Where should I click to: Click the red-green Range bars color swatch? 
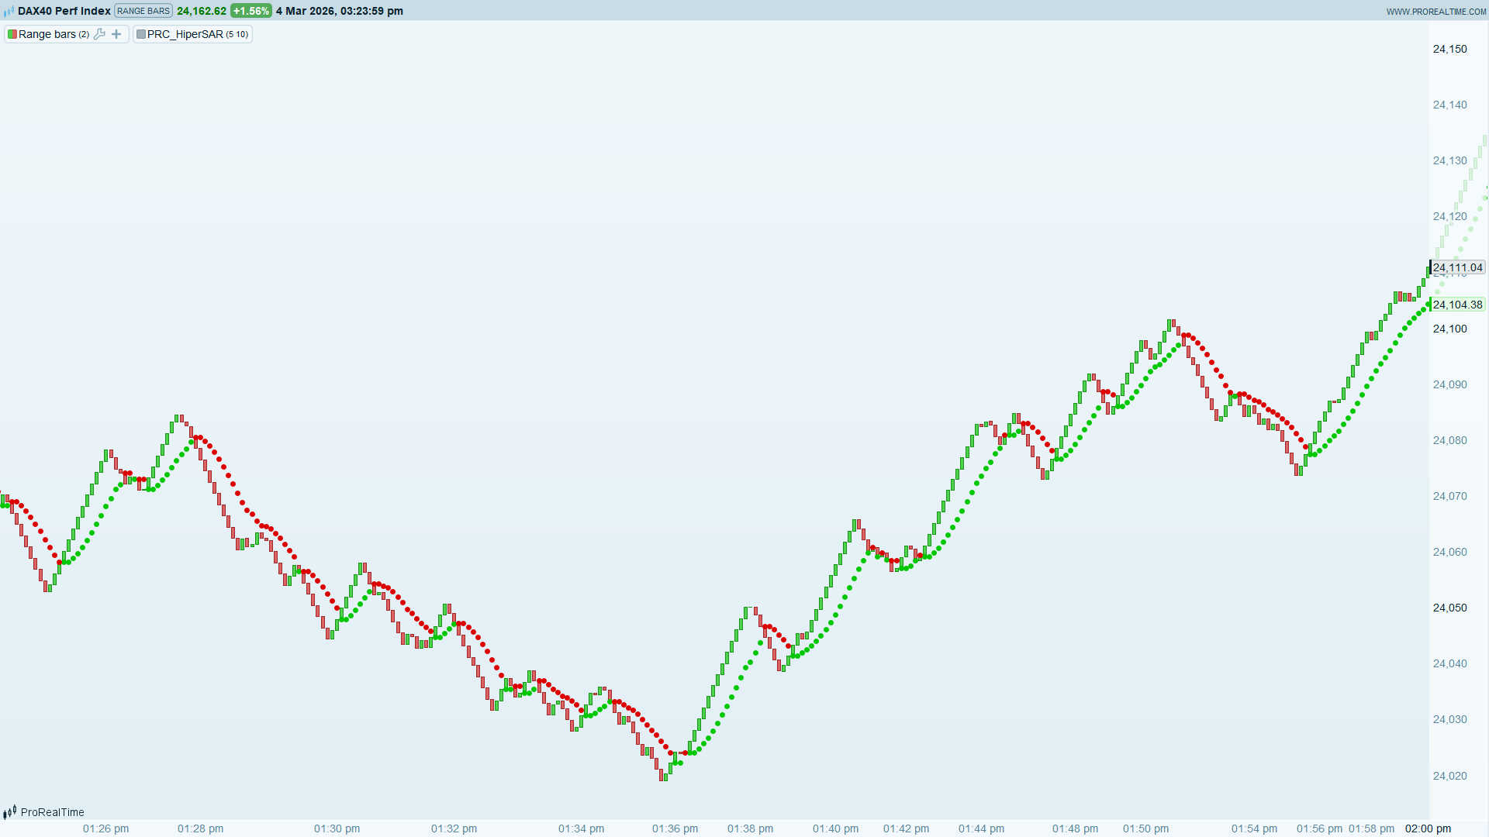(x=12, y=34)
